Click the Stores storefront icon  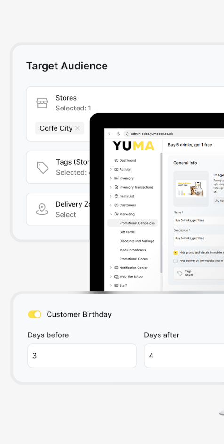(x=42, y=103)
